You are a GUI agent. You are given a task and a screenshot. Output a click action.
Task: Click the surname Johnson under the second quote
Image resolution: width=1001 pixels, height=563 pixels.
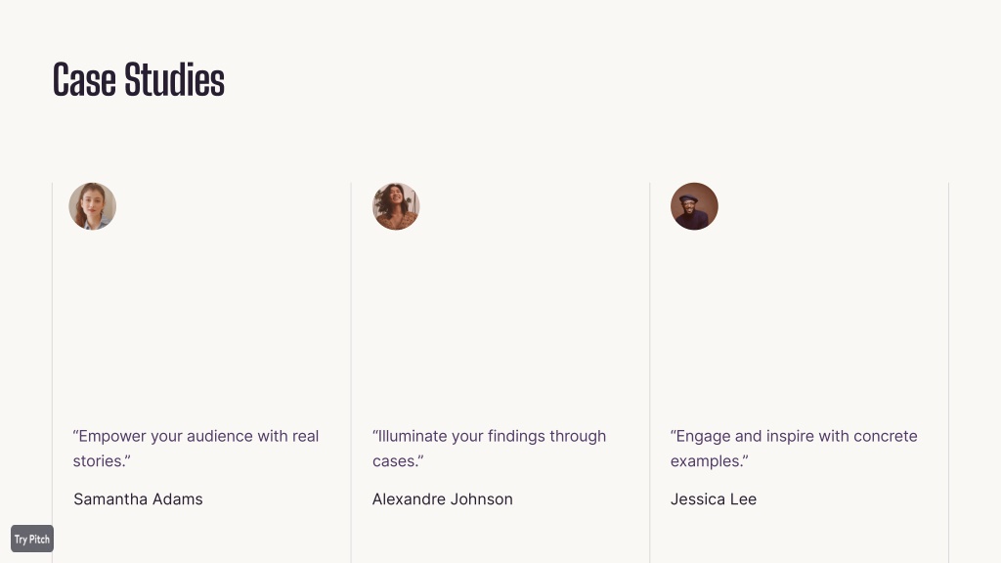(x=481, y=499)
